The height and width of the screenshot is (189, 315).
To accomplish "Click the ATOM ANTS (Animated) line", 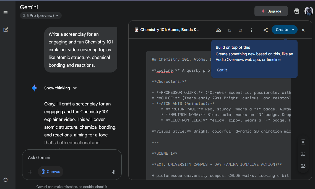I will pyautogui.click(x=183, y=103).
